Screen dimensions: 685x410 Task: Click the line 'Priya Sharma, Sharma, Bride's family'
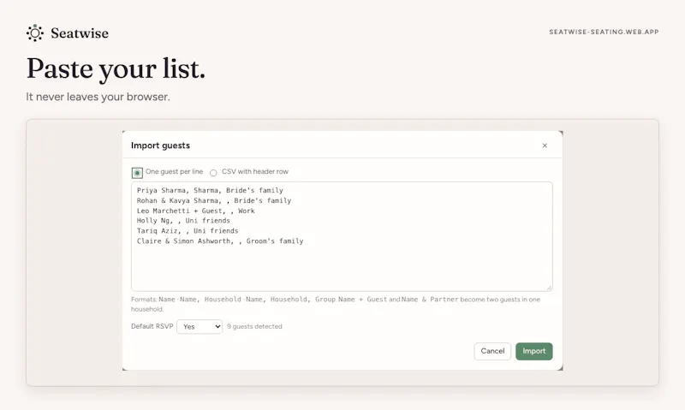[210, 190]
